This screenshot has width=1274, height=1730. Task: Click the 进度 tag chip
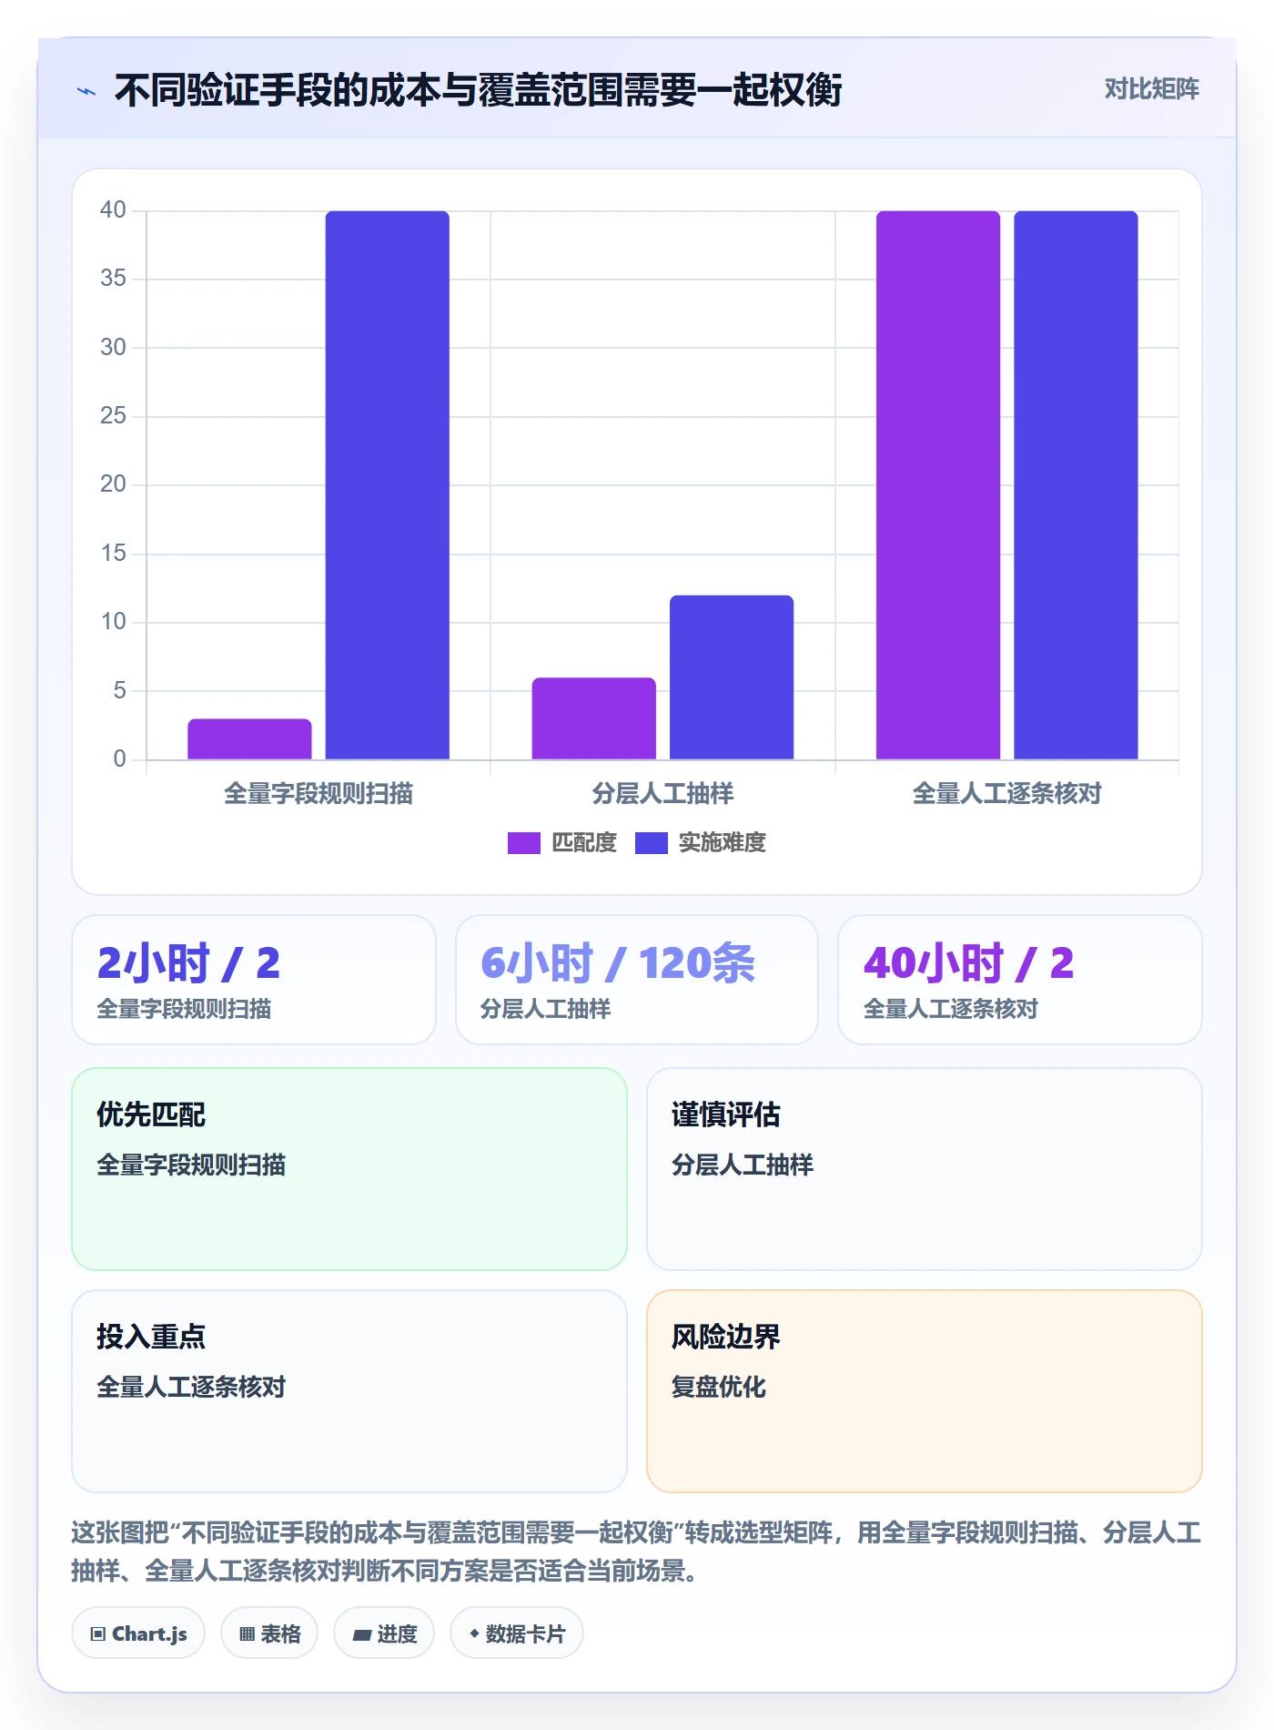[384, 1633]
